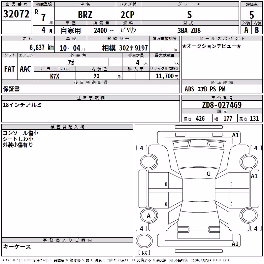
Task: Select displacement value 2400 cc
Action: pos(103,30)
